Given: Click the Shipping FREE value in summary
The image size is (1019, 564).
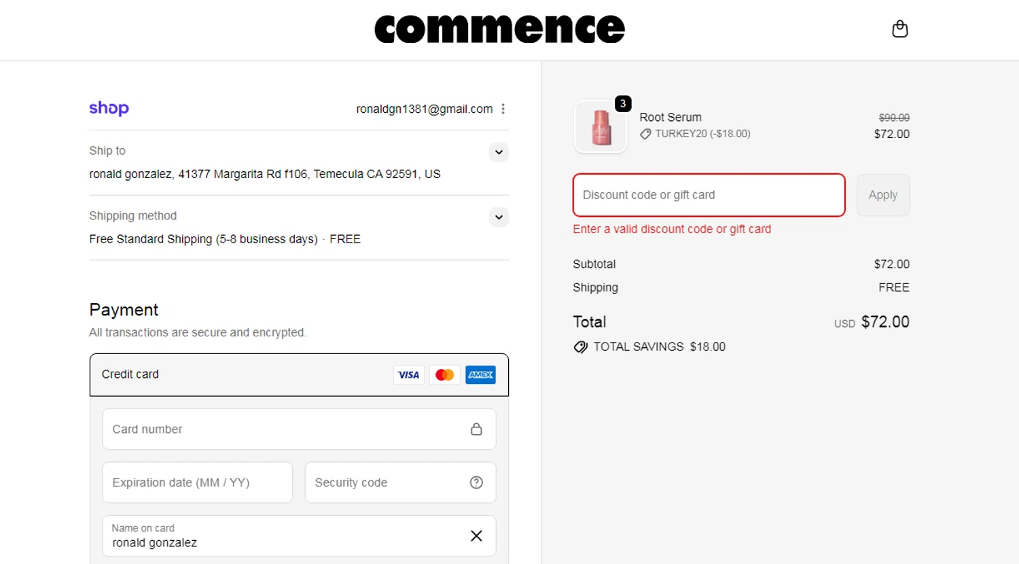Looking at the screenshot, I should tap(893, 287).
